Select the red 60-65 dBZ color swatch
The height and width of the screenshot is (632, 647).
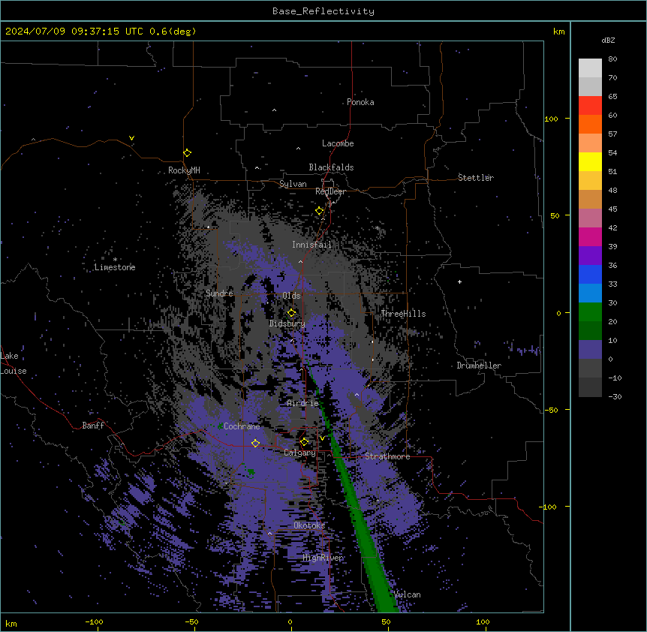pos(590,106)
